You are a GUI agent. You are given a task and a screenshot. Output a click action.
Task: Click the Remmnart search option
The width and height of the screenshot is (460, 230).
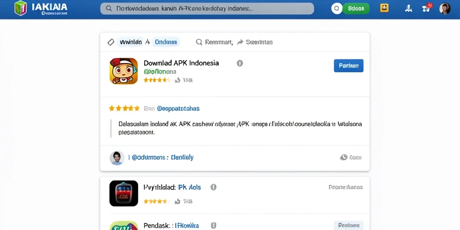pyautogui.click(x=219, y=42)
